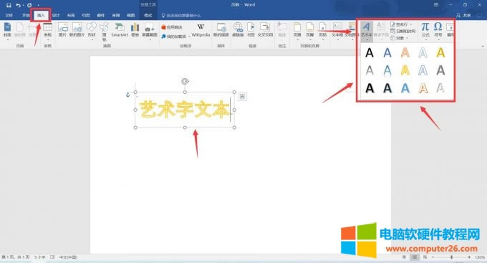
Task: Insert a symbol with the Ω icon
Action: tap(438, 29)
